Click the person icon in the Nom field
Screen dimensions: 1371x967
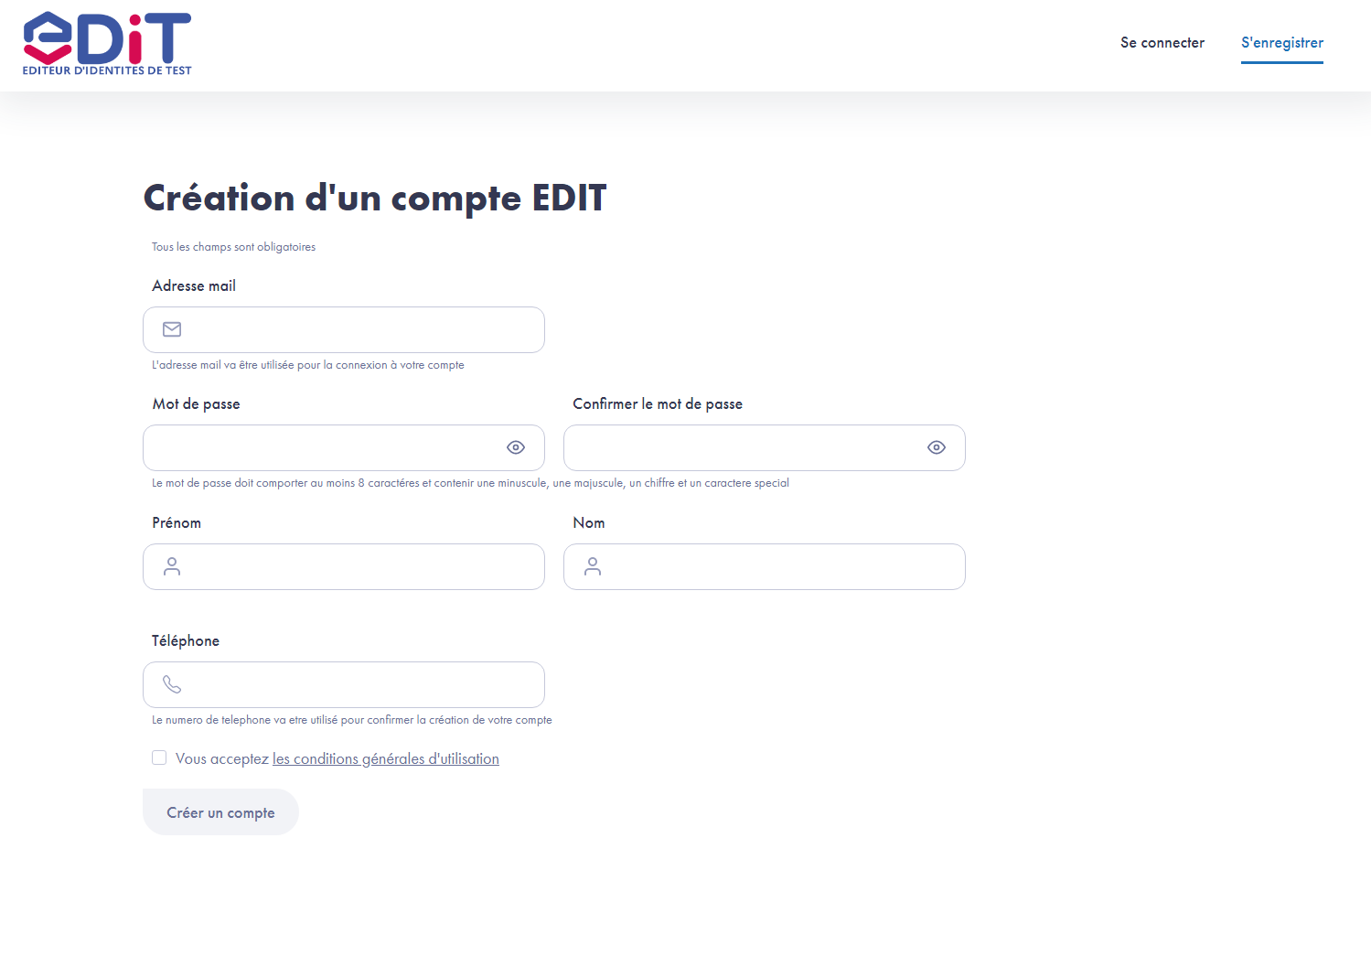[592, 566]
